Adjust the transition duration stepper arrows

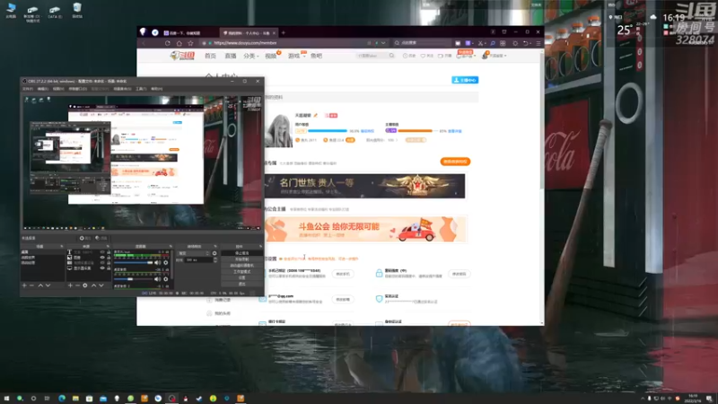(x=215, y=259)
